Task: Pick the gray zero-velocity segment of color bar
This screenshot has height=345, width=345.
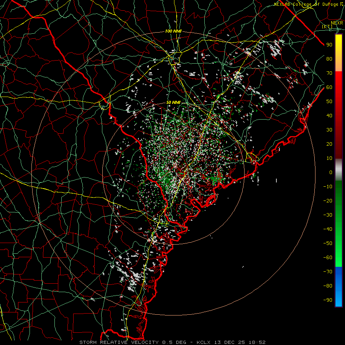Action: [x=338, y=170]
